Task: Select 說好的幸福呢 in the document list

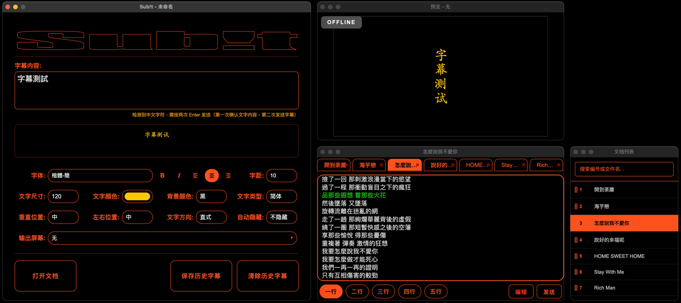Action: [x=624, y=240]
